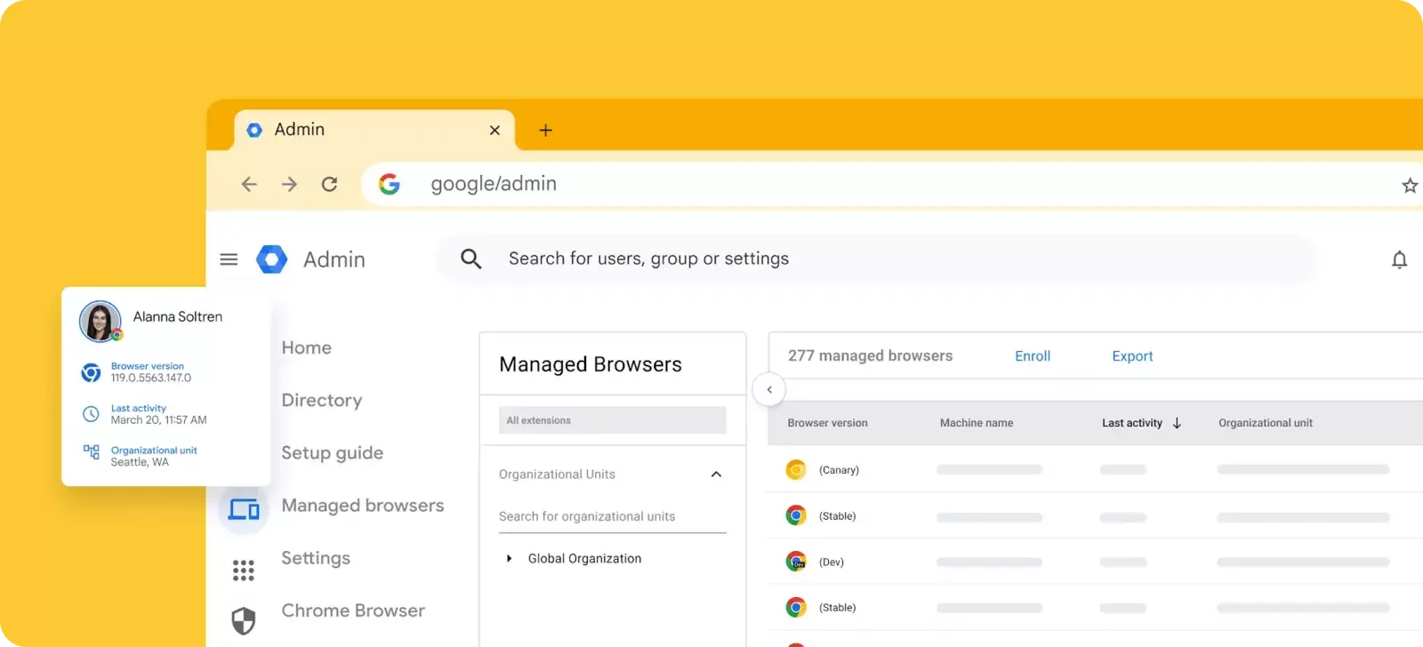Select Setup guide from the sidebar
Viewport: 1423px width, 647px height.
(x=332, y=452)
